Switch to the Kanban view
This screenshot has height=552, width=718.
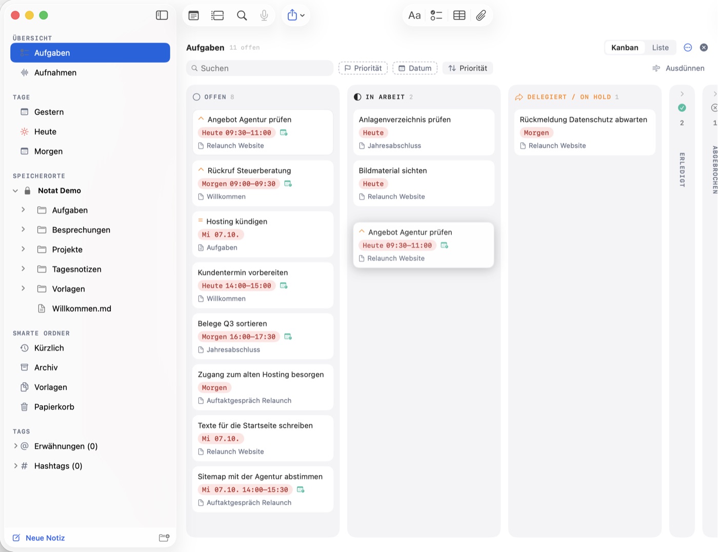point(625,48)
